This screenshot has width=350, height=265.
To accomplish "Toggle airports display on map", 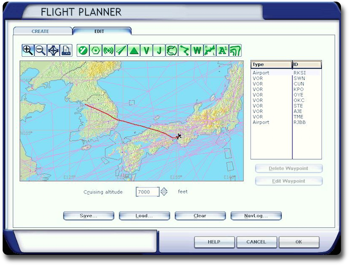I will [x=83, y=50].
